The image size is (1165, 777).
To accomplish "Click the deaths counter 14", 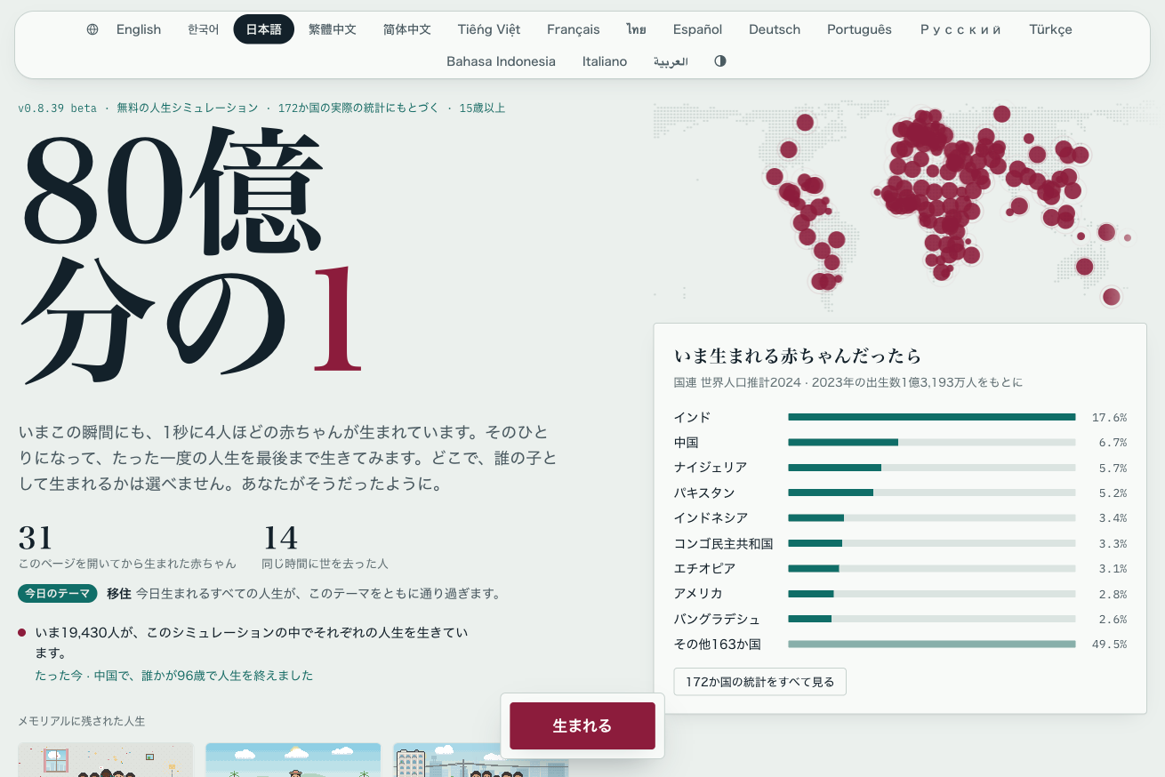I will 280,538.
